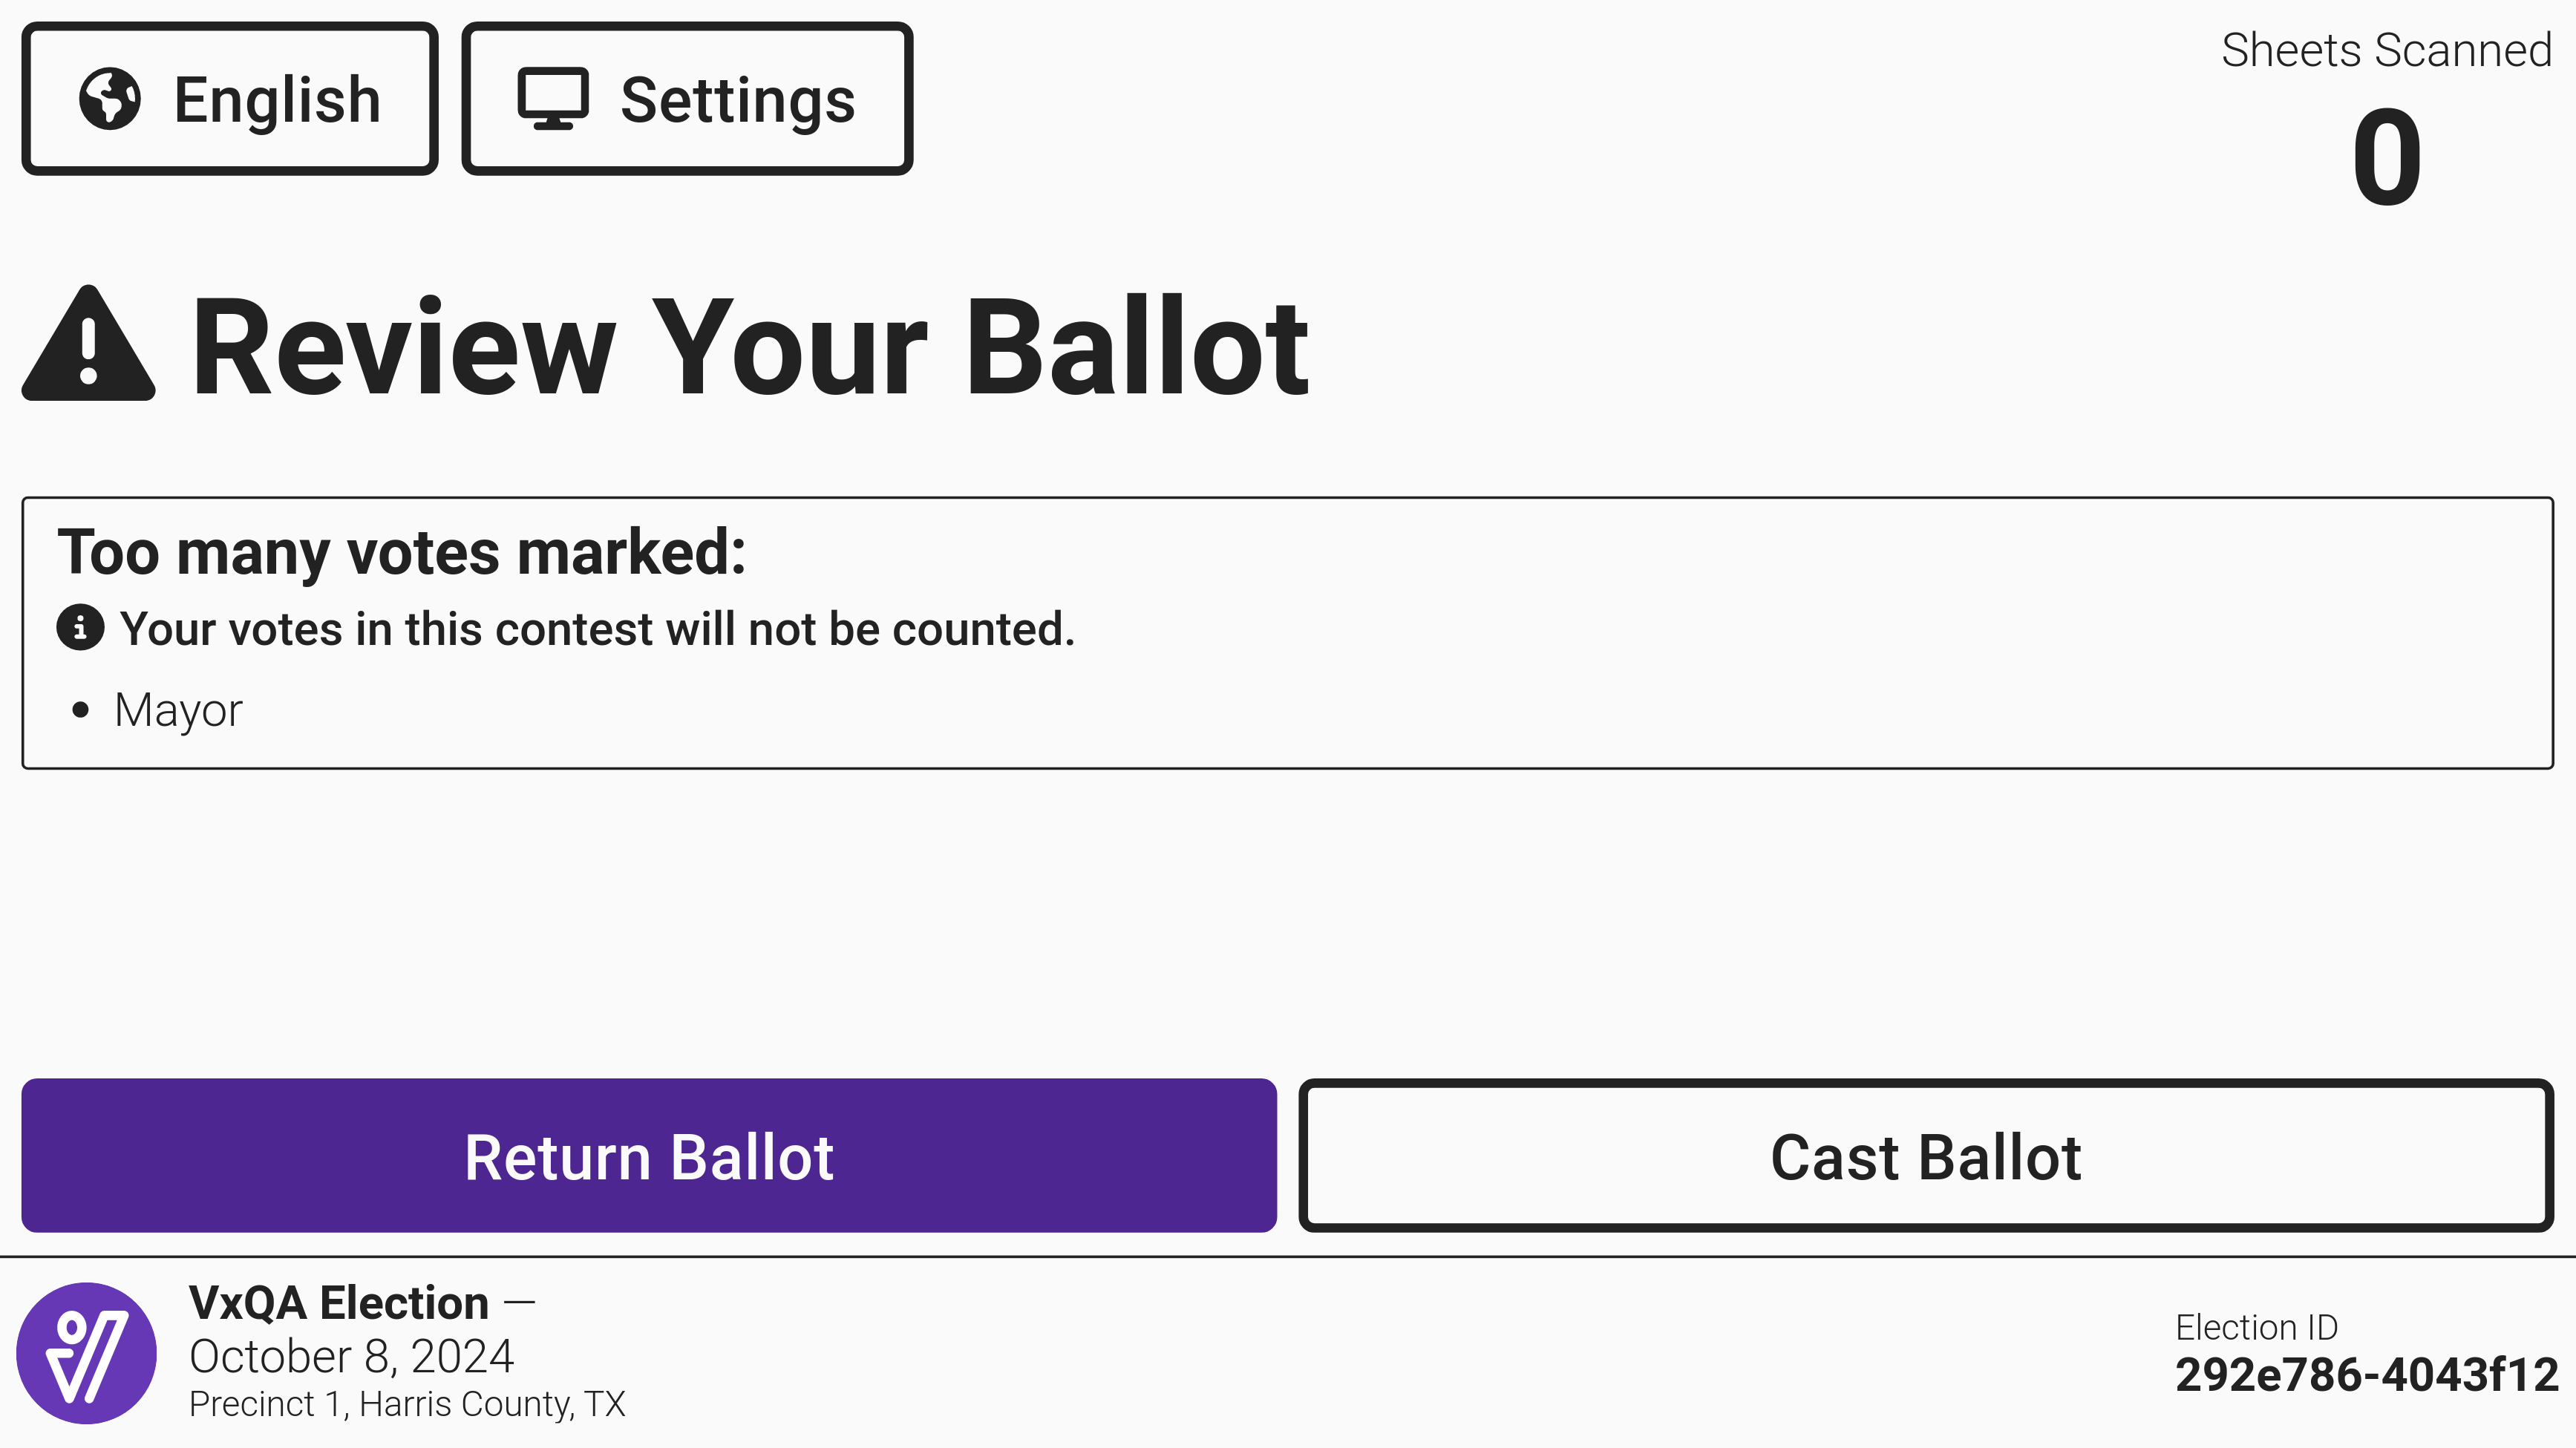2576x1448 pixels.
Task: Click the info circle icon in the warning box
Action: point(80,628)
